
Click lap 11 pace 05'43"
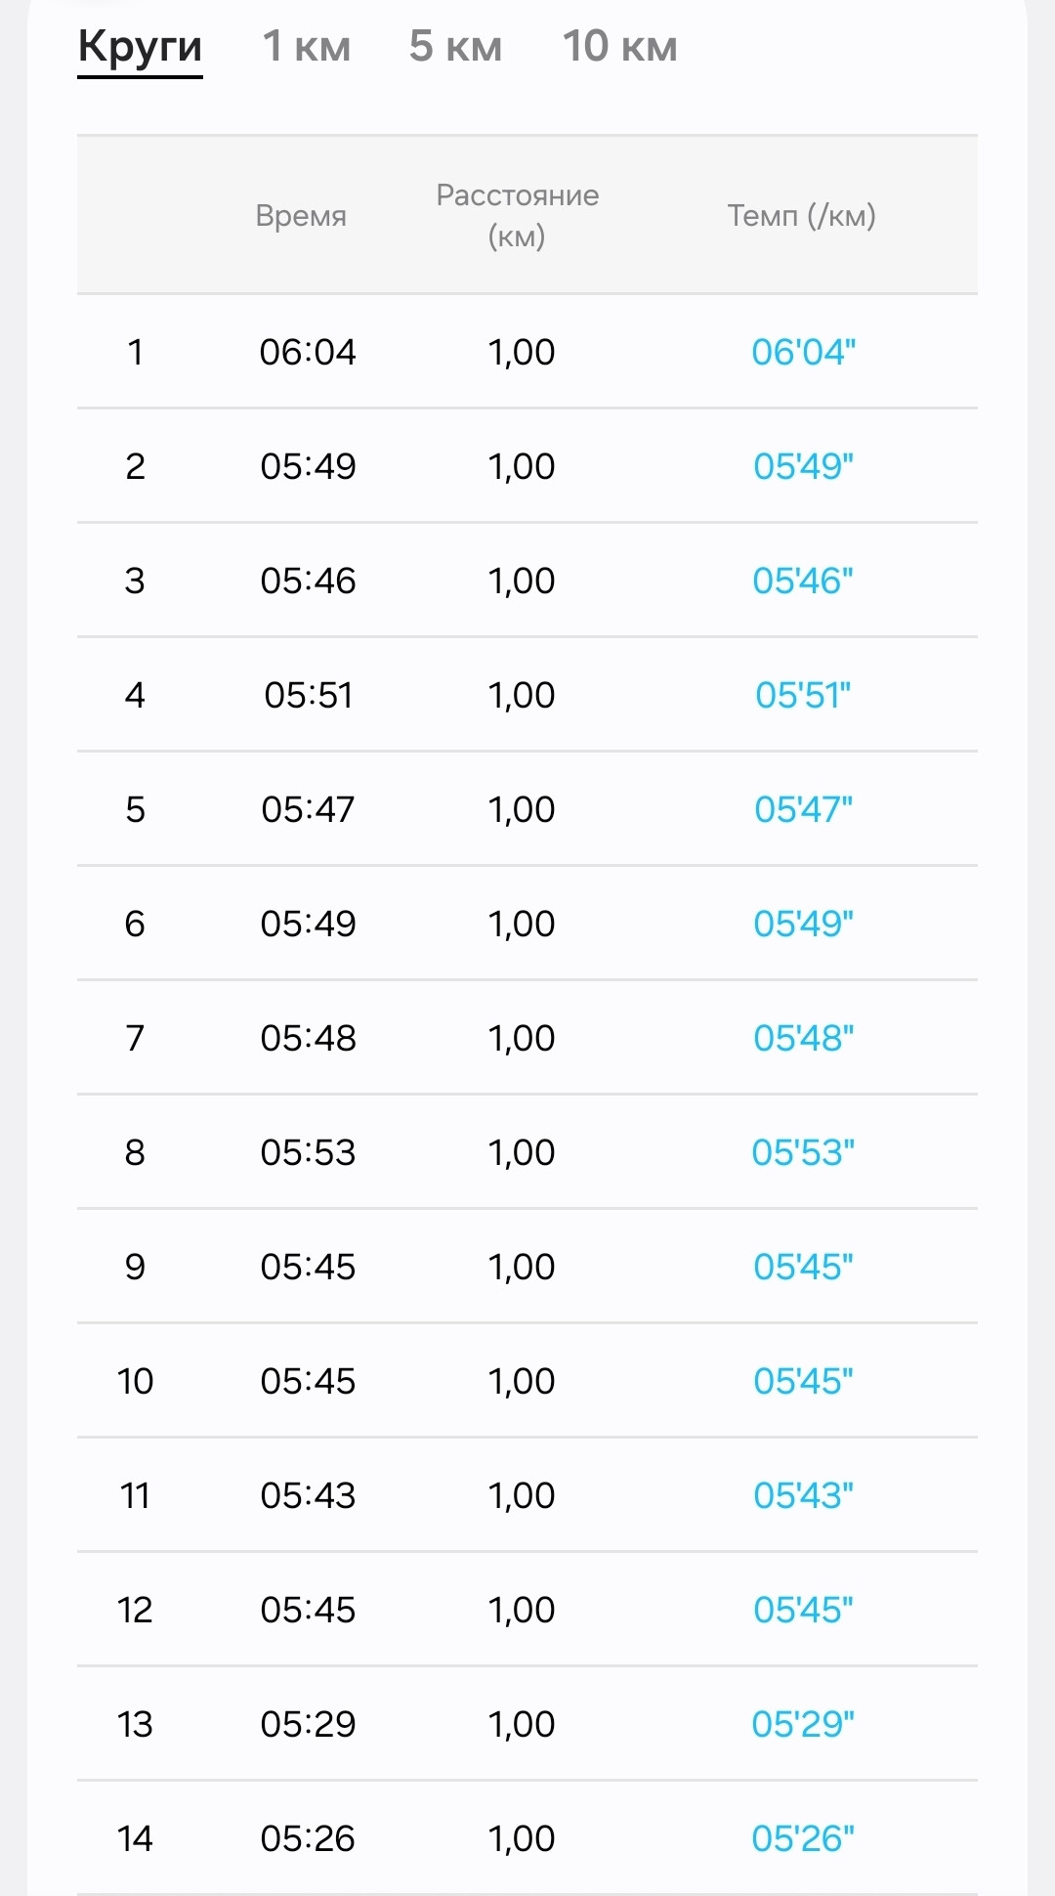803,1495
